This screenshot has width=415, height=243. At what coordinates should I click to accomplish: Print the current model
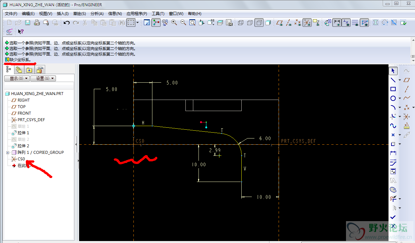(37, 23)
